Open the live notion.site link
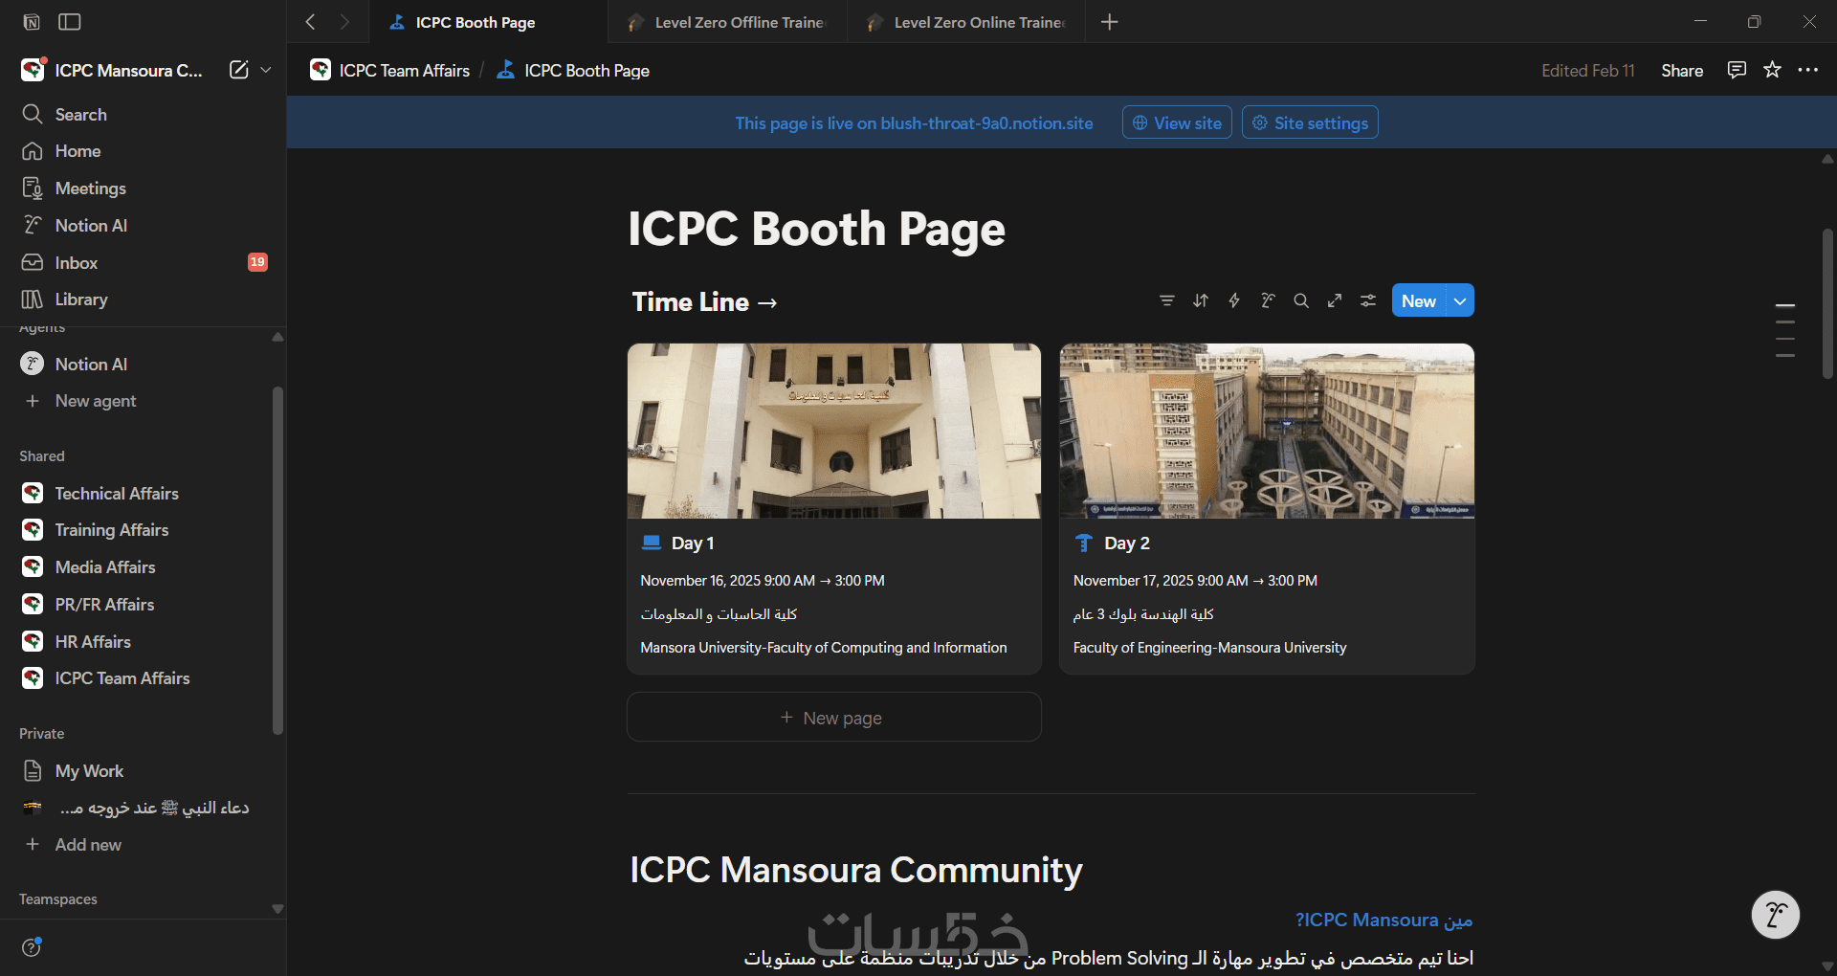The height and width of the screenshot is (976, 1837). tap(914, 123)
